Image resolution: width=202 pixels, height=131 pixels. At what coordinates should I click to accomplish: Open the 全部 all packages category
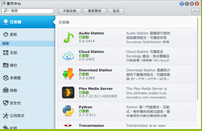(27, 53)
